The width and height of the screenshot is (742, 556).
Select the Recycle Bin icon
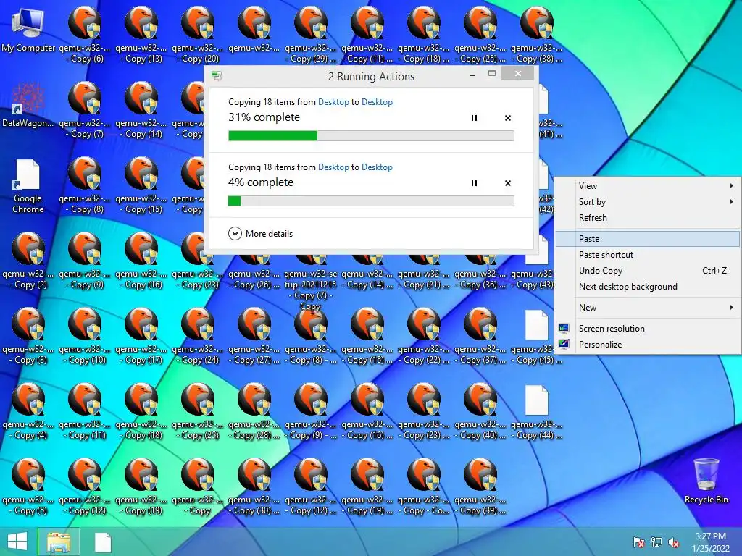pyautogui.click(x=706, y=481)
